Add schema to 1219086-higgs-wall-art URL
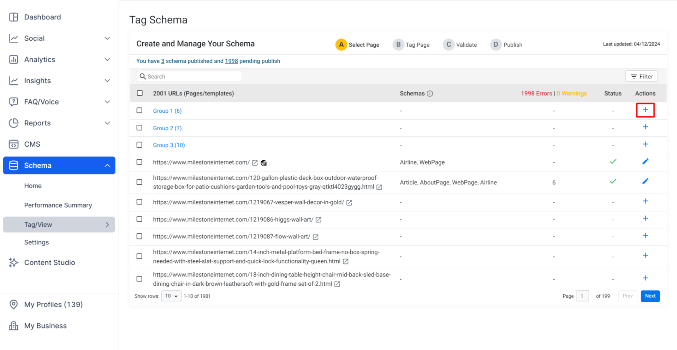Screen dimensions: 677x350 pos(645,218)
